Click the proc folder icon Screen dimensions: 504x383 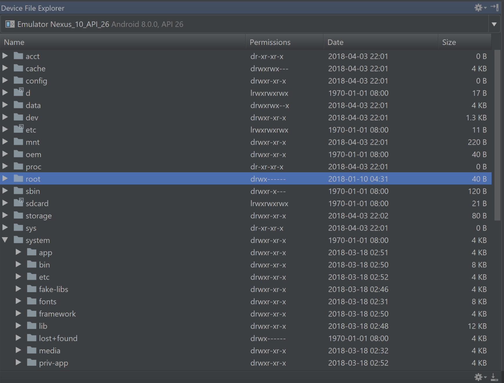18,166
